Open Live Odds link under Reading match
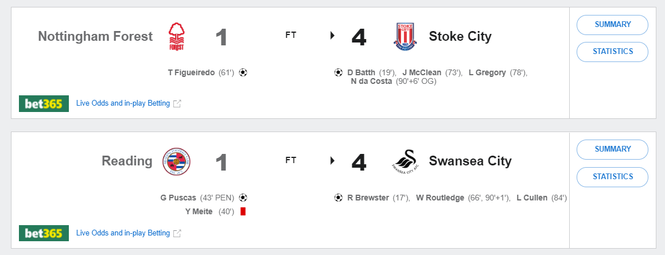The image size is (665, 255). [x=123, y=233]
